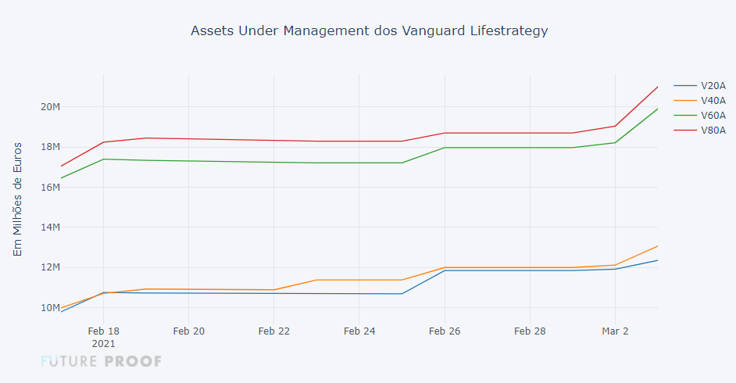The width and height of the screenshot is (736, 383).
Task: Click the 2021 year label under Feb 18
Action: coord(103,343)
